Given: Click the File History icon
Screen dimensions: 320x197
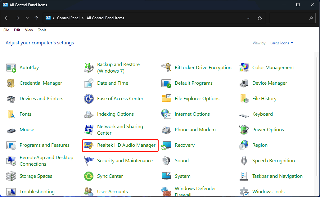Looking at the screenshot, I should coord(244,99).
